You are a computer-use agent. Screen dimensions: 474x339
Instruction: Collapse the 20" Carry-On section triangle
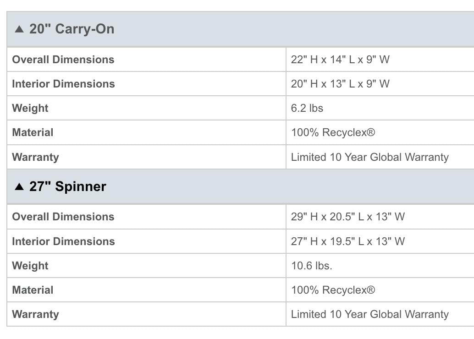(x=19, y=29)
